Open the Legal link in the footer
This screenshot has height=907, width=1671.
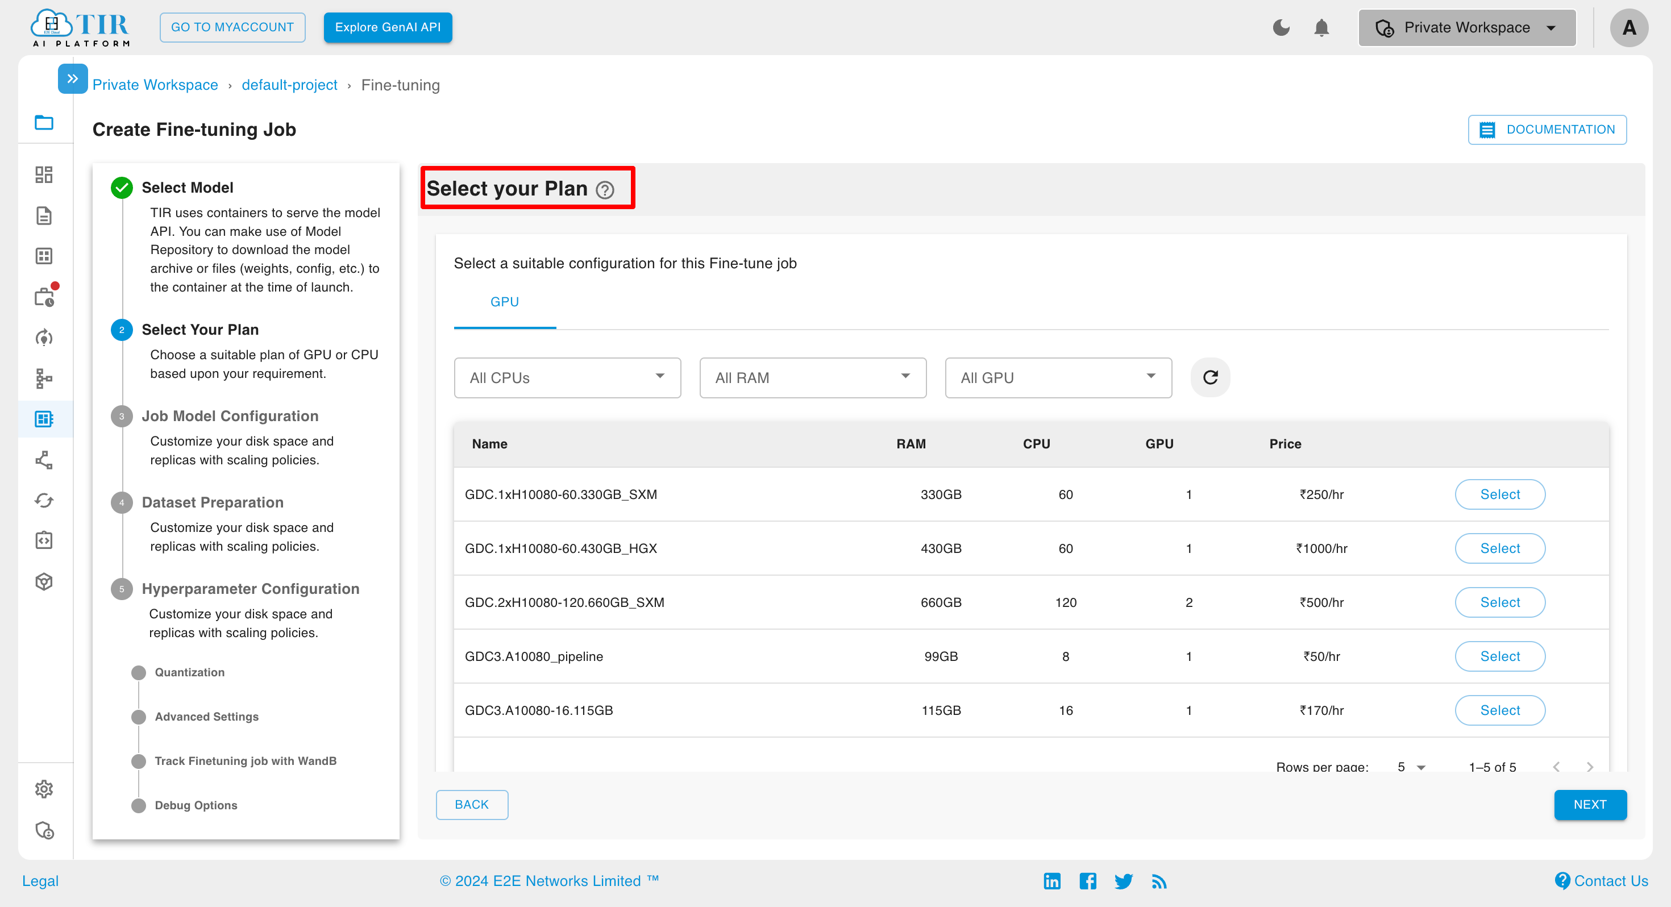[x=40, y=880]
